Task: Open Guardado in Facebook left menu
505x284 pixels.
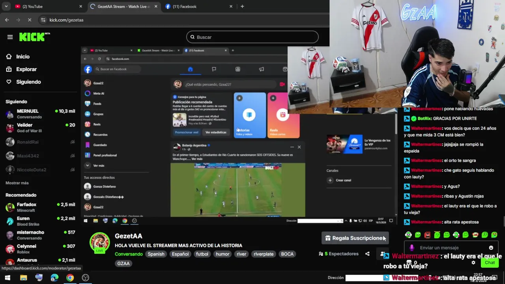Action: point(96,145)
